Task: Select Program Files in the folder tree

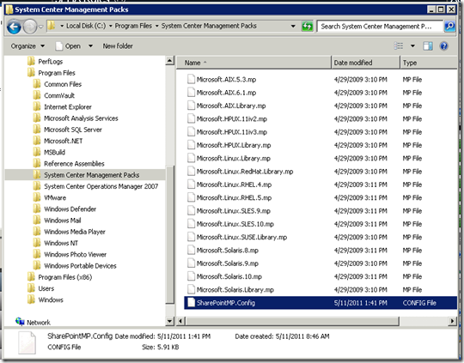Action: pyautogui.click(x=52, y=73)
